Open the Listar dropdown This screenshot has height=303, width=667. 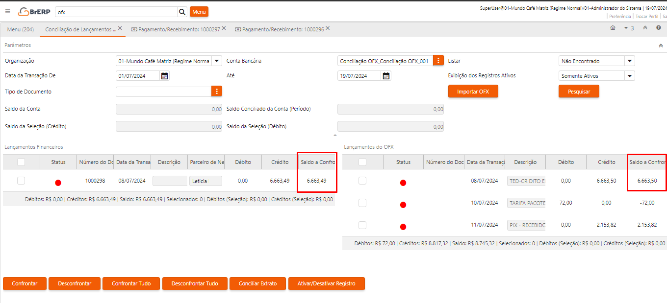[x=630, y=61]
